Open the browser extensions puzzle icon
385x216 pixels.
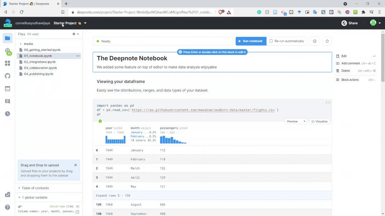pos(363,12)
